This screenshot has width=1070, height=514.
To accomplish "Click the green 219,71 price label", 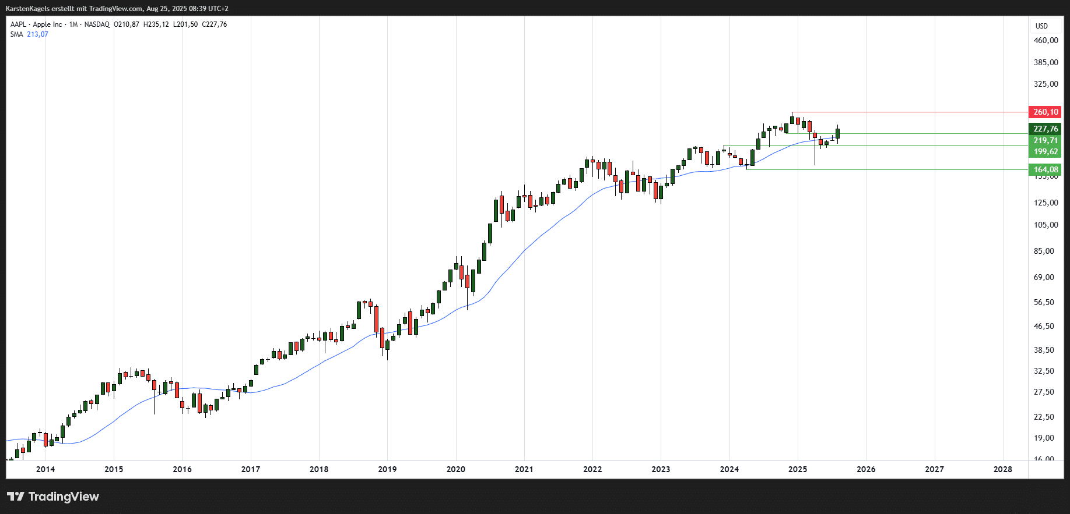I will click(x=1045, y=140).
